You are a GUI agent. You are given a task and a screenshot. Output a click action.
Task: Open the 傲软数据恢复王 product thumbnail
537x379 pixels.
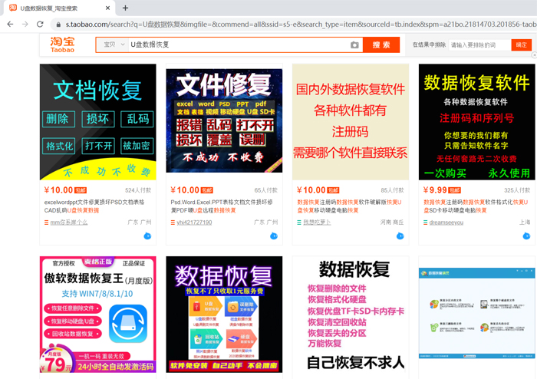tap(98, 315)
